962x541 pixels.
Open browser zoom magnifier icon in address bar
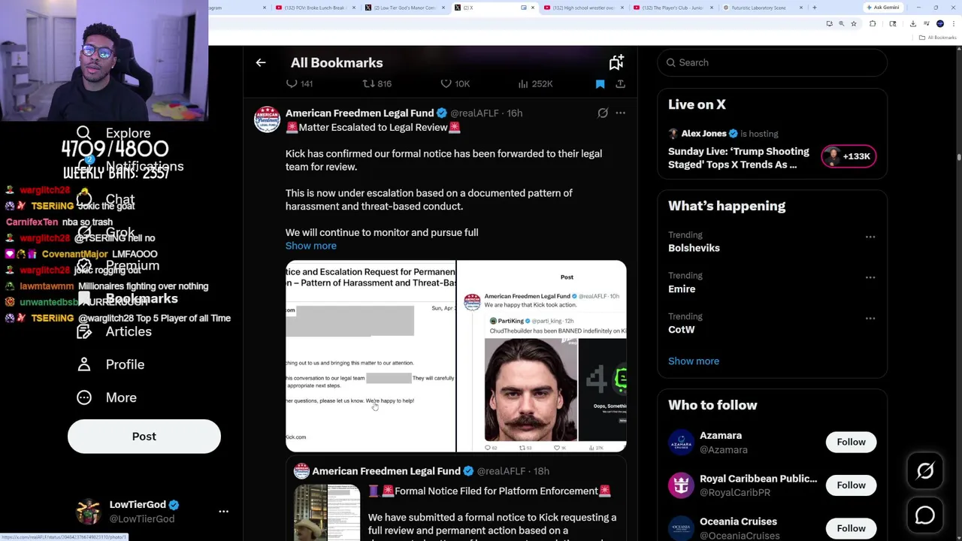[x=841, y=24]
